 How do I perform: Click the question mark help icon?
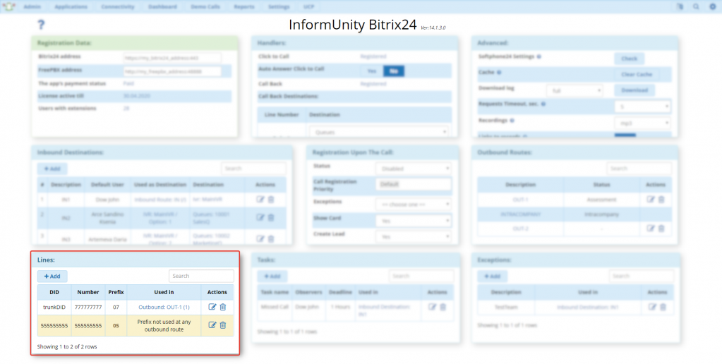tap(41, 25)
